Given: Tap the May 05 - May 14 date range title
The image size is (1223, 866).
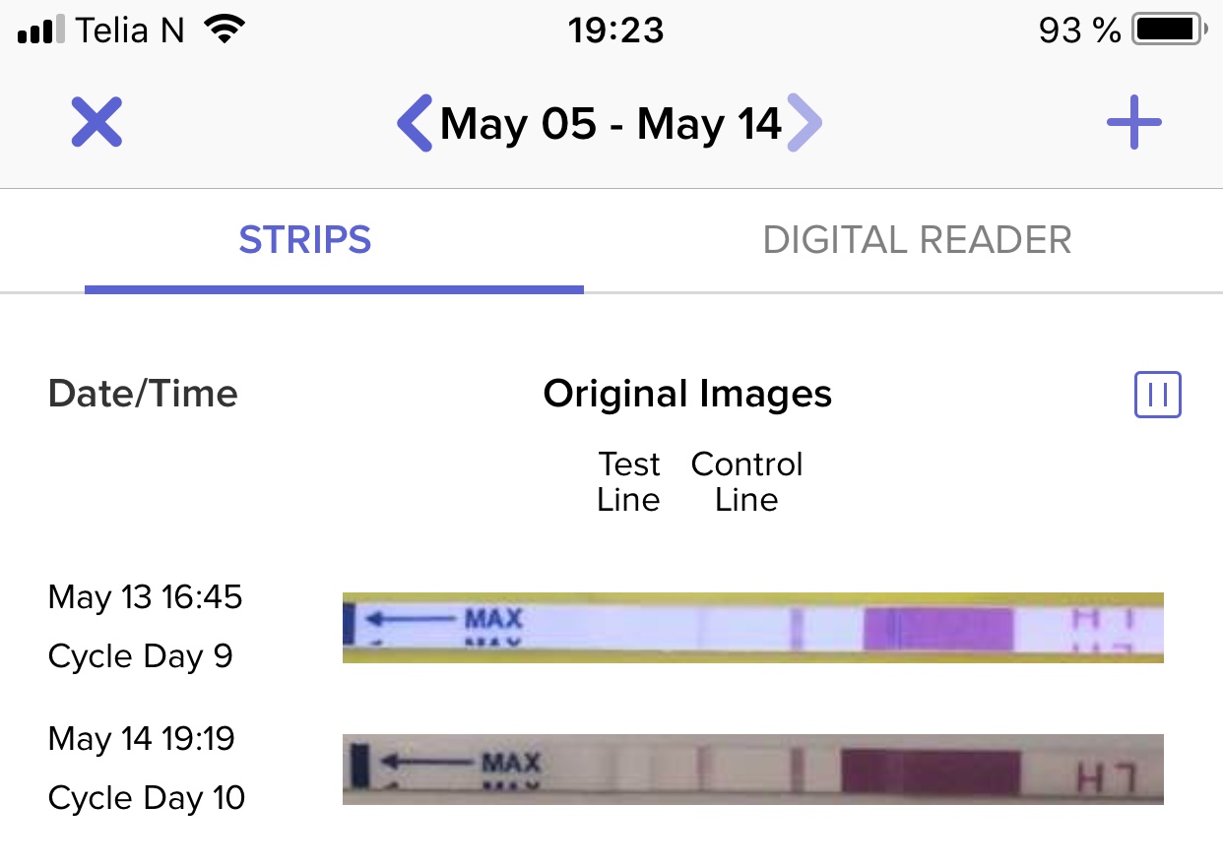Looking at the screenshot, I should [611, 124].
